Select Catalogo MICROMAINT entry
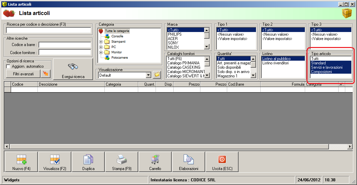 point(186,71)
